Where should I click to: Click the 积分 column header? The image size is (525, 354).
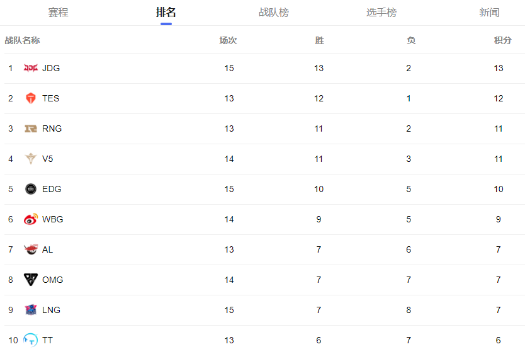[502, 40]
